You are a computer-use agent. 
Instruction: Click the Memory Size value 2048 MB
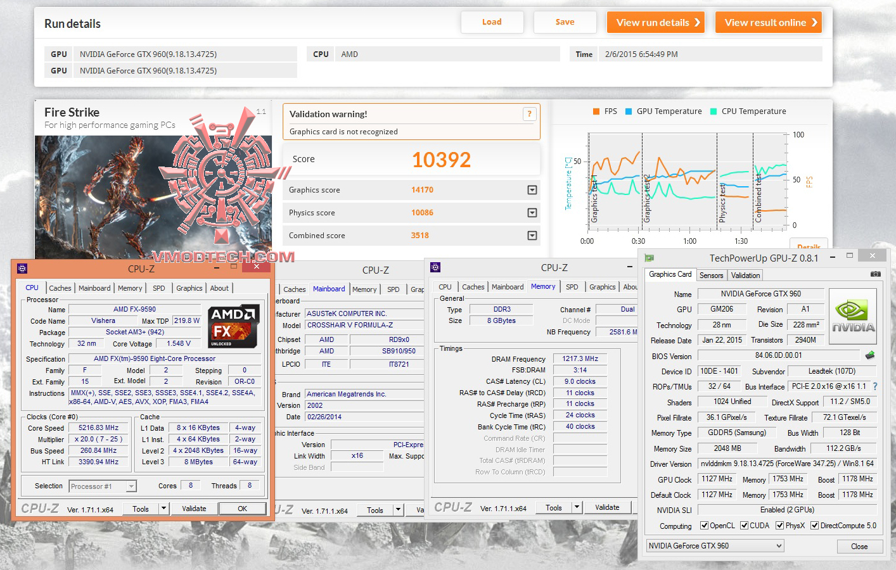[x=727, y=448]
